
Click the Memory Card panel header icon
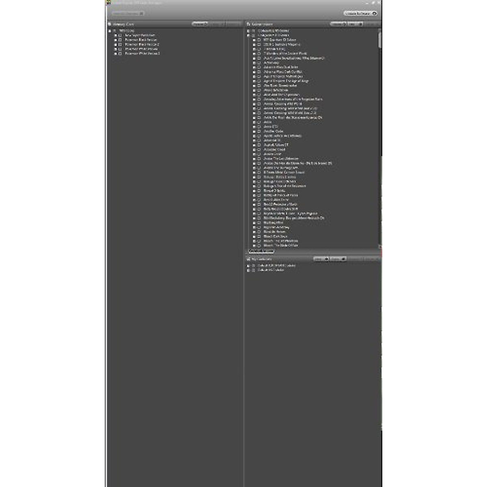[x=110, y=24]
